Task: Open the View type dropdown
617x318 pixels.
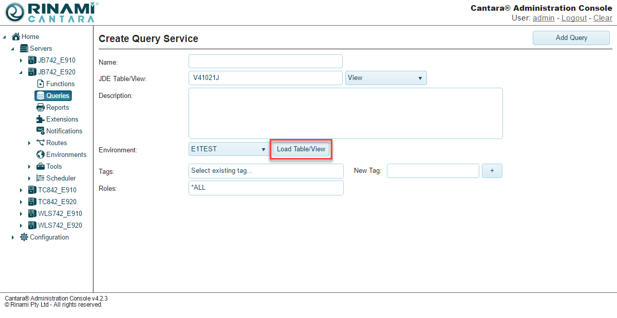Action: coord(386,78)
